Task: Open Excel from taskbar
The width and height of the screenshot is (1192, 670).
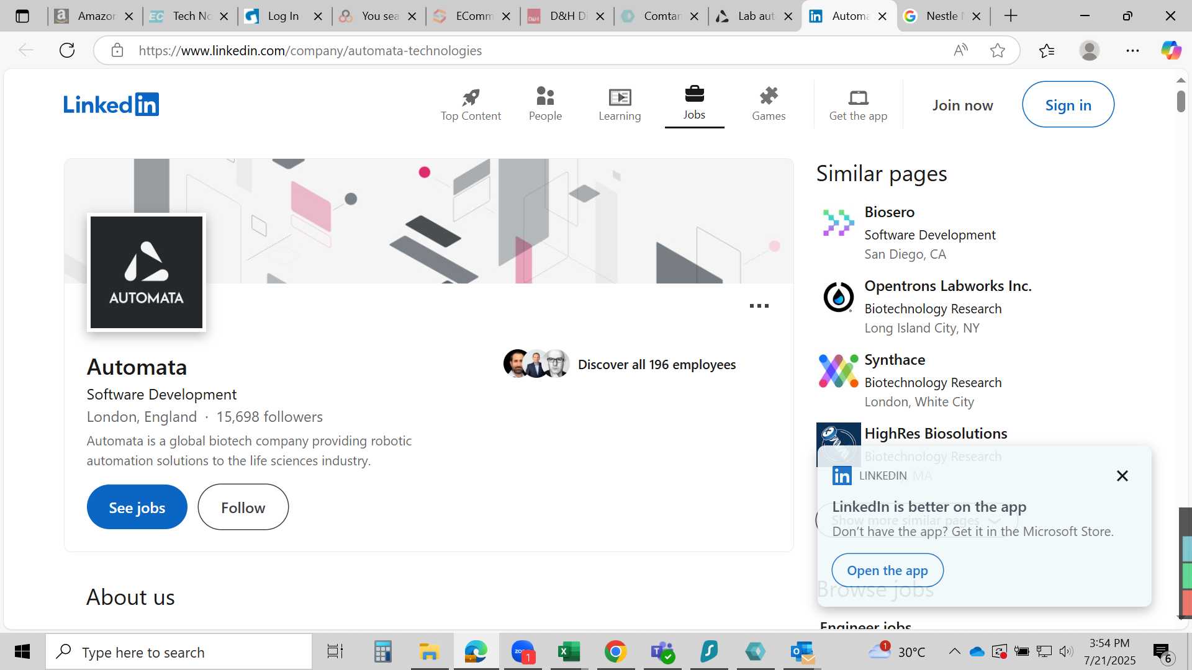Action: 568,651
